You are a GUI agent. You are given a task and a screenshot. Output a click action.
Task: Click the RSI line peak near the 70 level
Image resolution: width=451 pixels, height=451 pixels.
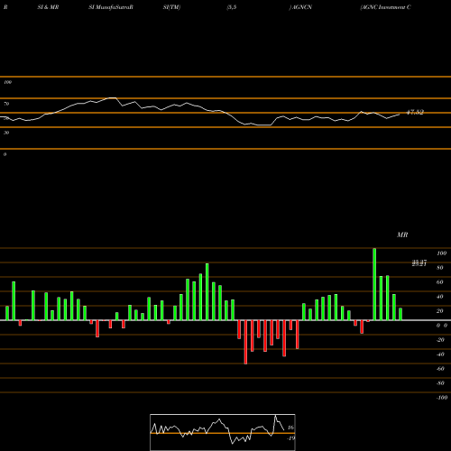coord(112,98)
